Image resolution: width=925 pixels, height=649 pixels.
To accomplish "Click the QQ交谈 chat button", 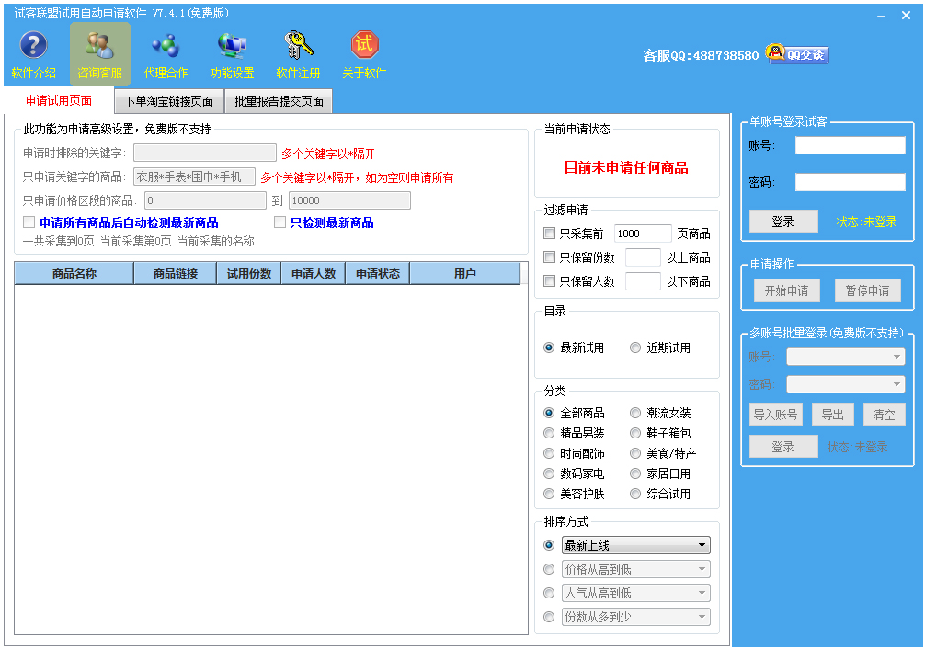I will (797, 54).
